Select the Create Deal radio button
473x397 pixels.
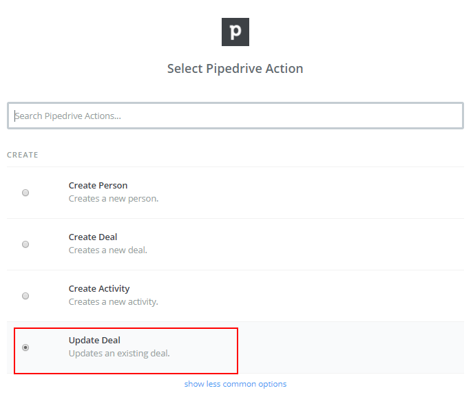[25, 244]
